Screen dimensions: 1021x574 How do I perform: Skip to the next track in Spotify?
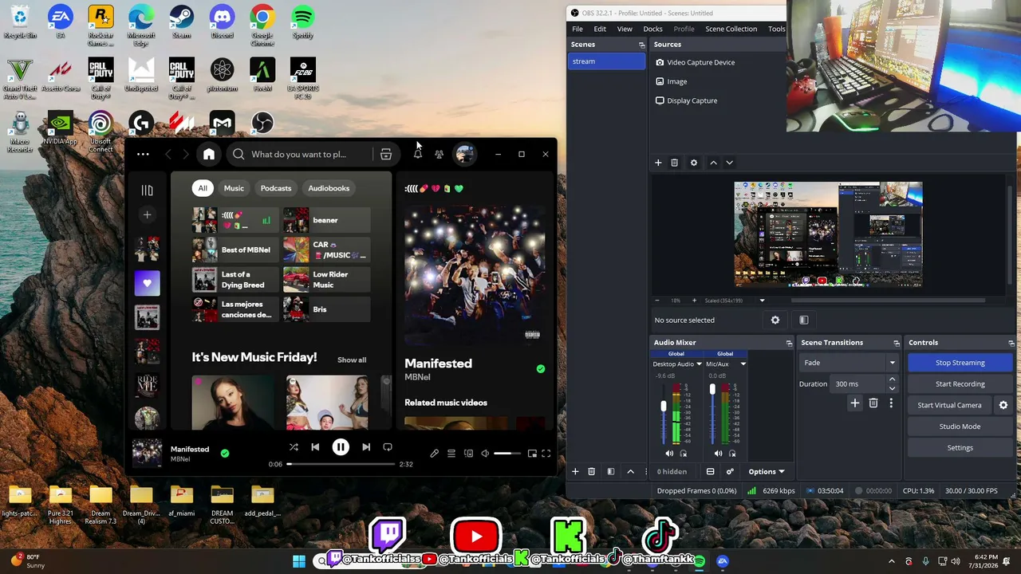[366, 447]
